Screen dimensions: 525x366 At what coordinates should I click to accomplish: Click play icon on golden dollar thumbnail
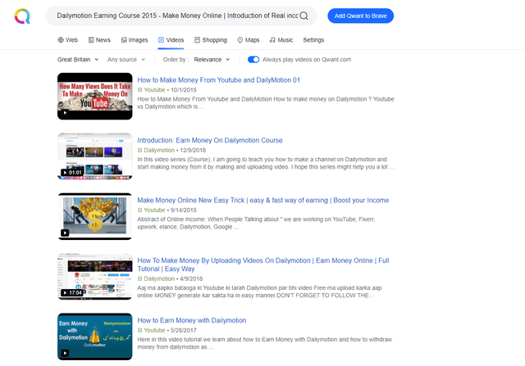[x=65, y=233]
